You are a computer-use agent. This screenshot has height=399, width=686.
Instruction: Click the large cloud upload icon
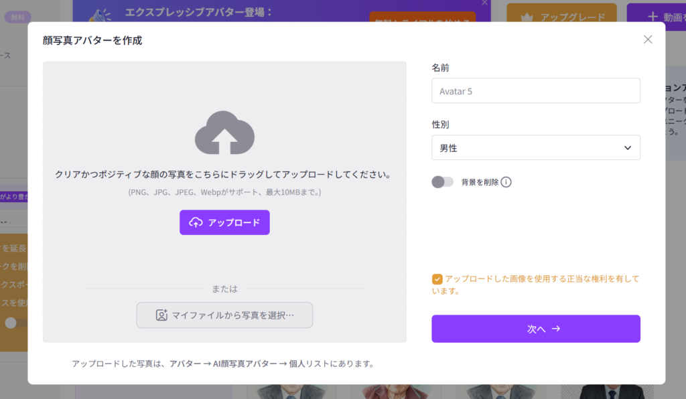tap(224, 134)
